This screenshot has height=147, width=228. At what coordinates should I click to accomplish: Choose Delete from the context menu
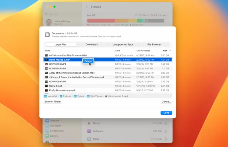[88, 61]
